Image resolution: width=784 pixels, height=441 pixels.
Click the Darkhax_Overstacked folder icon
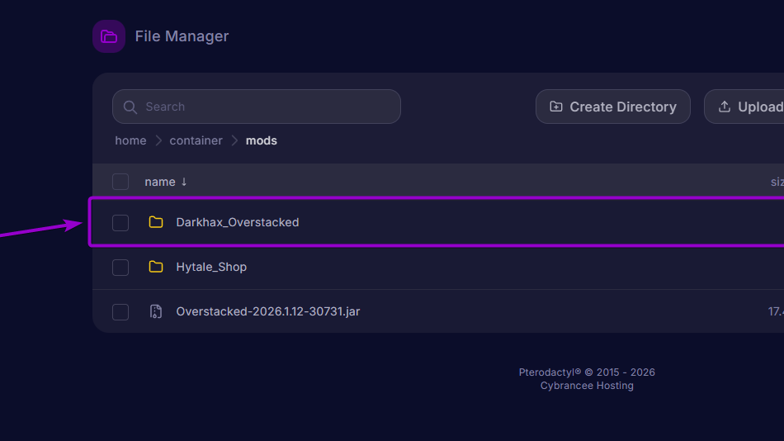(156, 222)
